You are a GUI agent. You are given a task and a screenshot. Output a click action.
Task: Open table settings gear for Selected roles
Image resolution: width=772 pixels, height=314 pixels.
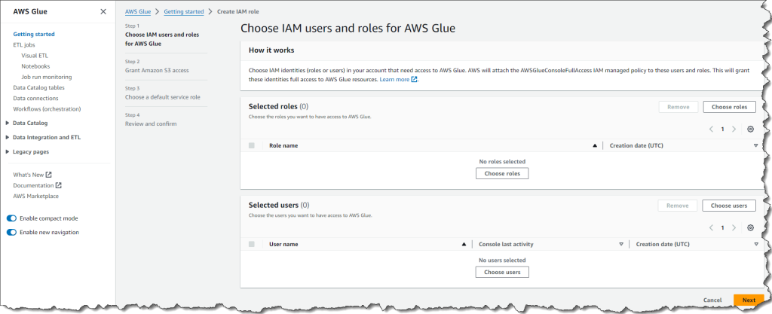click(x=750, y=129)
